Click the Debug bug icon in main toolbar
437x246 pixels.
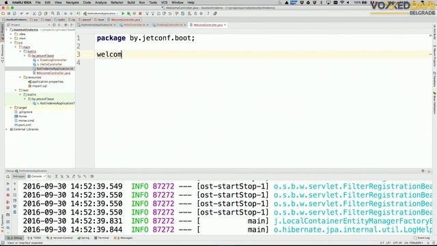tap(128, 14)
